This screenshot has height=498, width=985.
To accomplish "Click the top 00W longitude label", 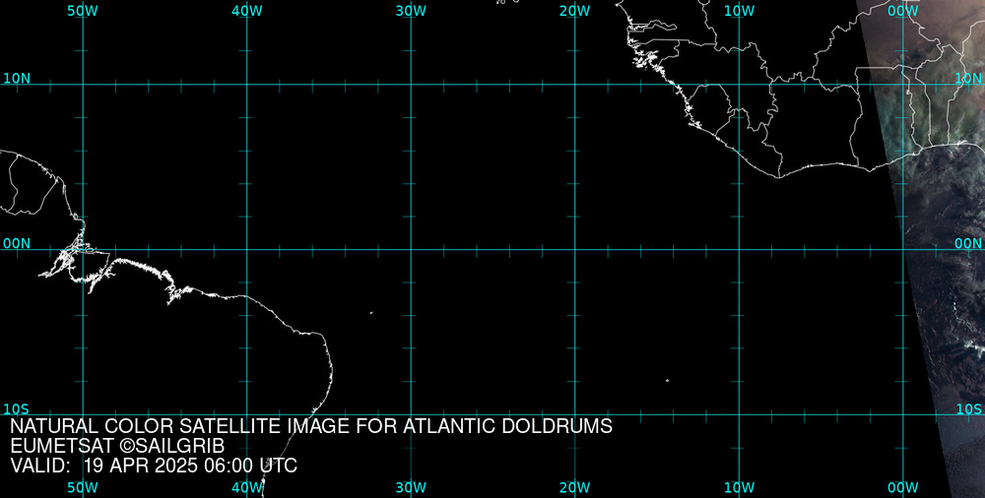I will (x=903, y=11).
